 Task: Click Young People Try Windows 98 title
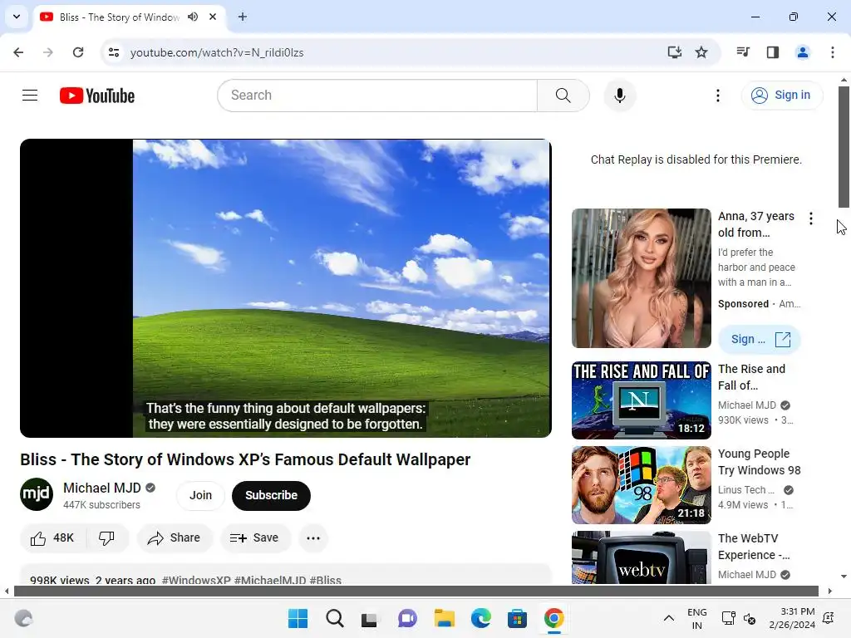pyautogui.click(x=759, y=462)
